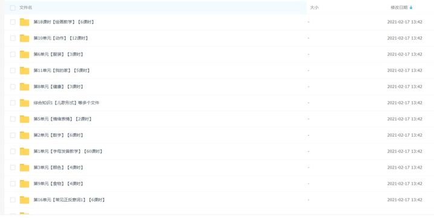This screenshot has height=218, width=434.
Task: Open folder name 第8单元【健康】【3课时】
Action: click(x=59, y=87)
